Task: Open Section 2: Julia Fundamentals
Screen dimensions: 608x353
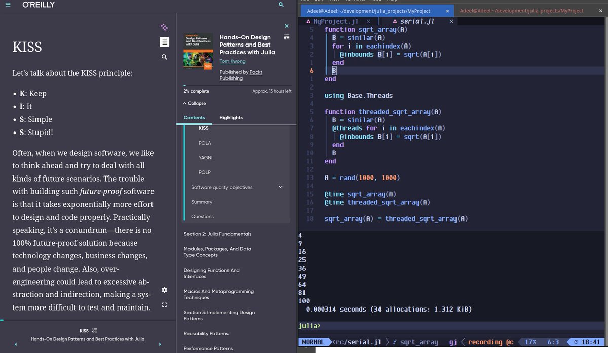Action: pos(217,234)
